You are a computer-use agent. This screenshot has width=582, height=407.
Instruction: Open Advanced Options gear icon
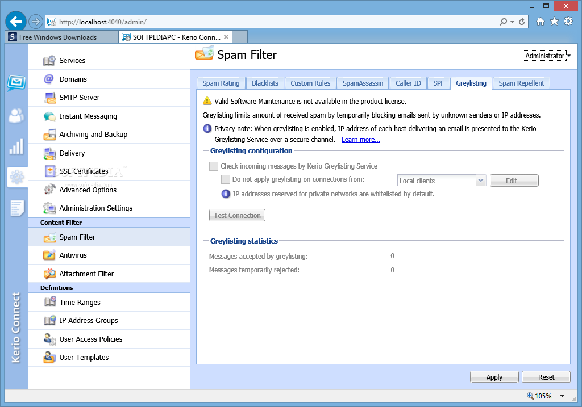(50, 190)
